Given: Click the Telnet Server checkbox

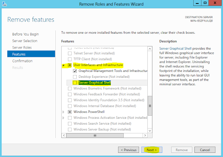Looking at the screenshot, I should click(70, 53).
